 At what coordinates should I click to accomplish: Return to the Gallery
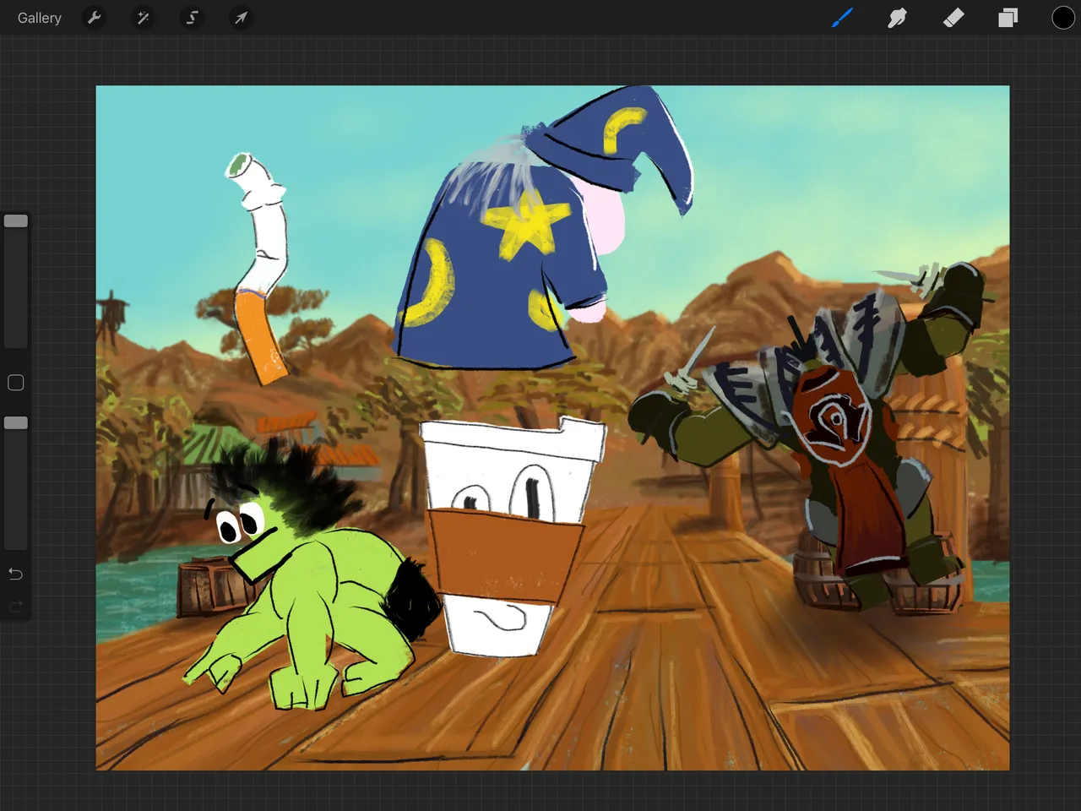click(40, 18)
